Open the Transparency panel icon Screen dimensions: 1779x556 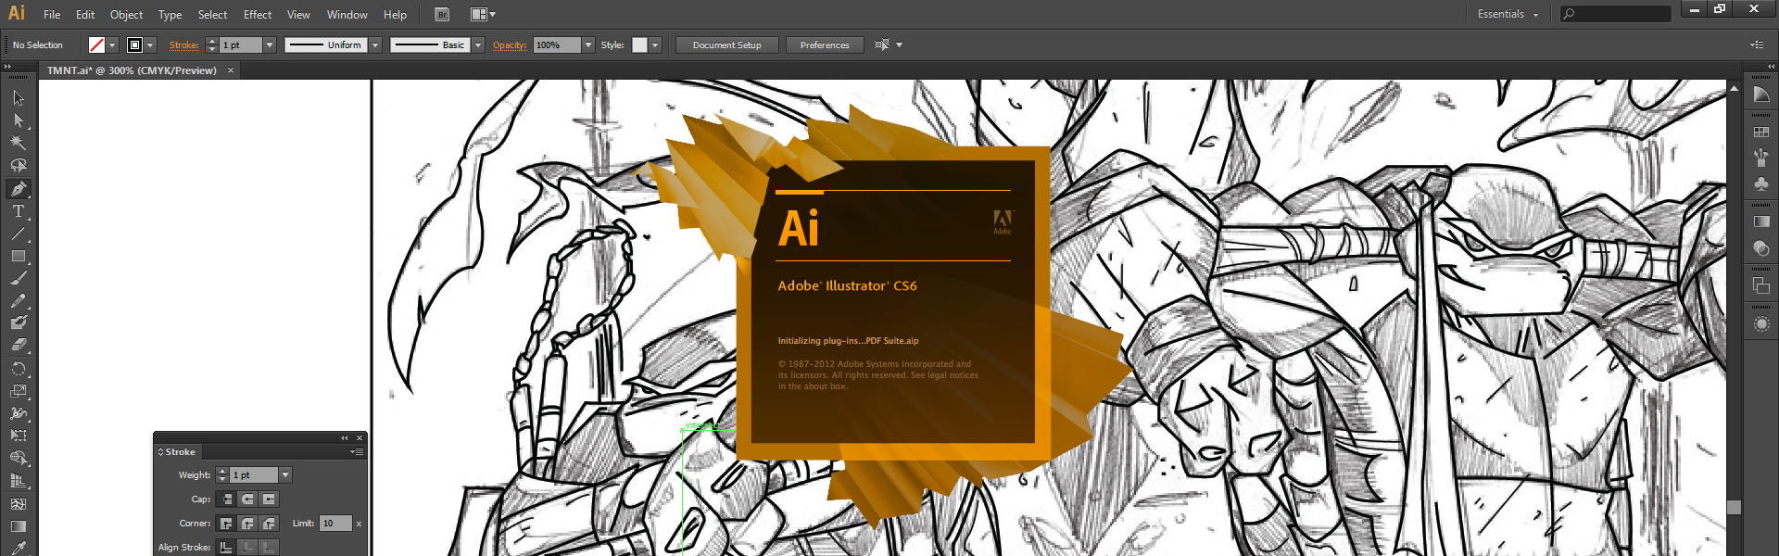click(x=1761, y=248)
